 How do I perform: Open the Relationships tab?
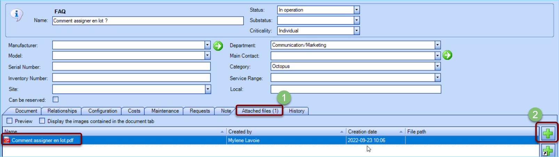pyautogui.click(x=62, y=111)
